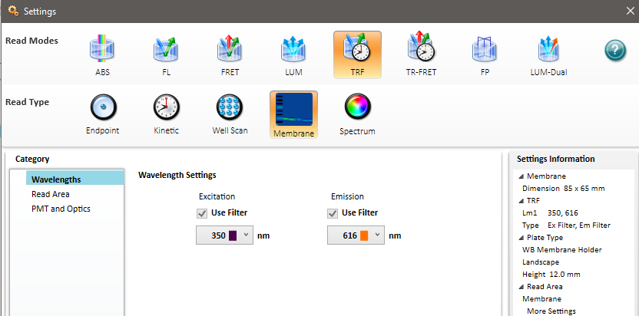The height and width of the screenshot is (316, 639).
Task: Open the 616 nm emission filter dropdown
Action: pyautogui.click(x=356, y=235)
